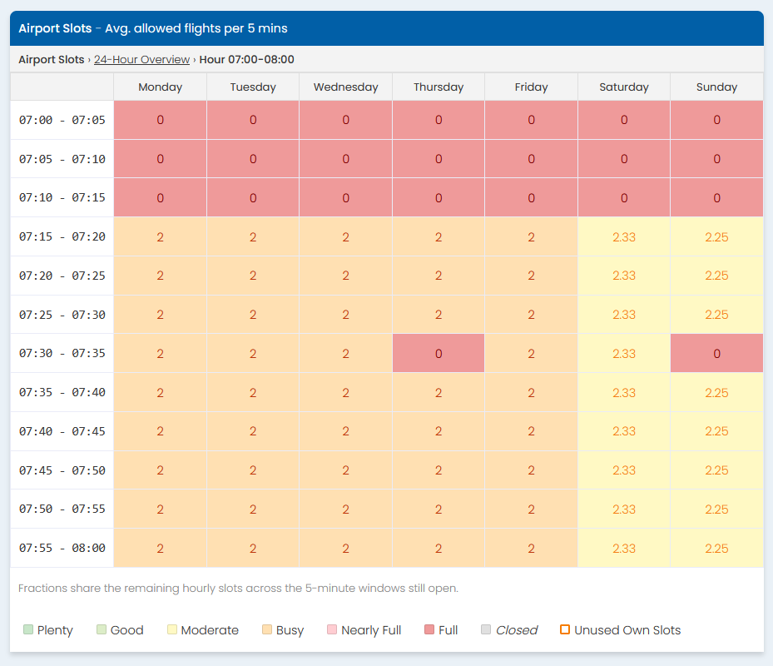The image size is (773, 666).
Task: Open the 24-Hour Overview breadcrumb link
Action: tap(141, 60)
